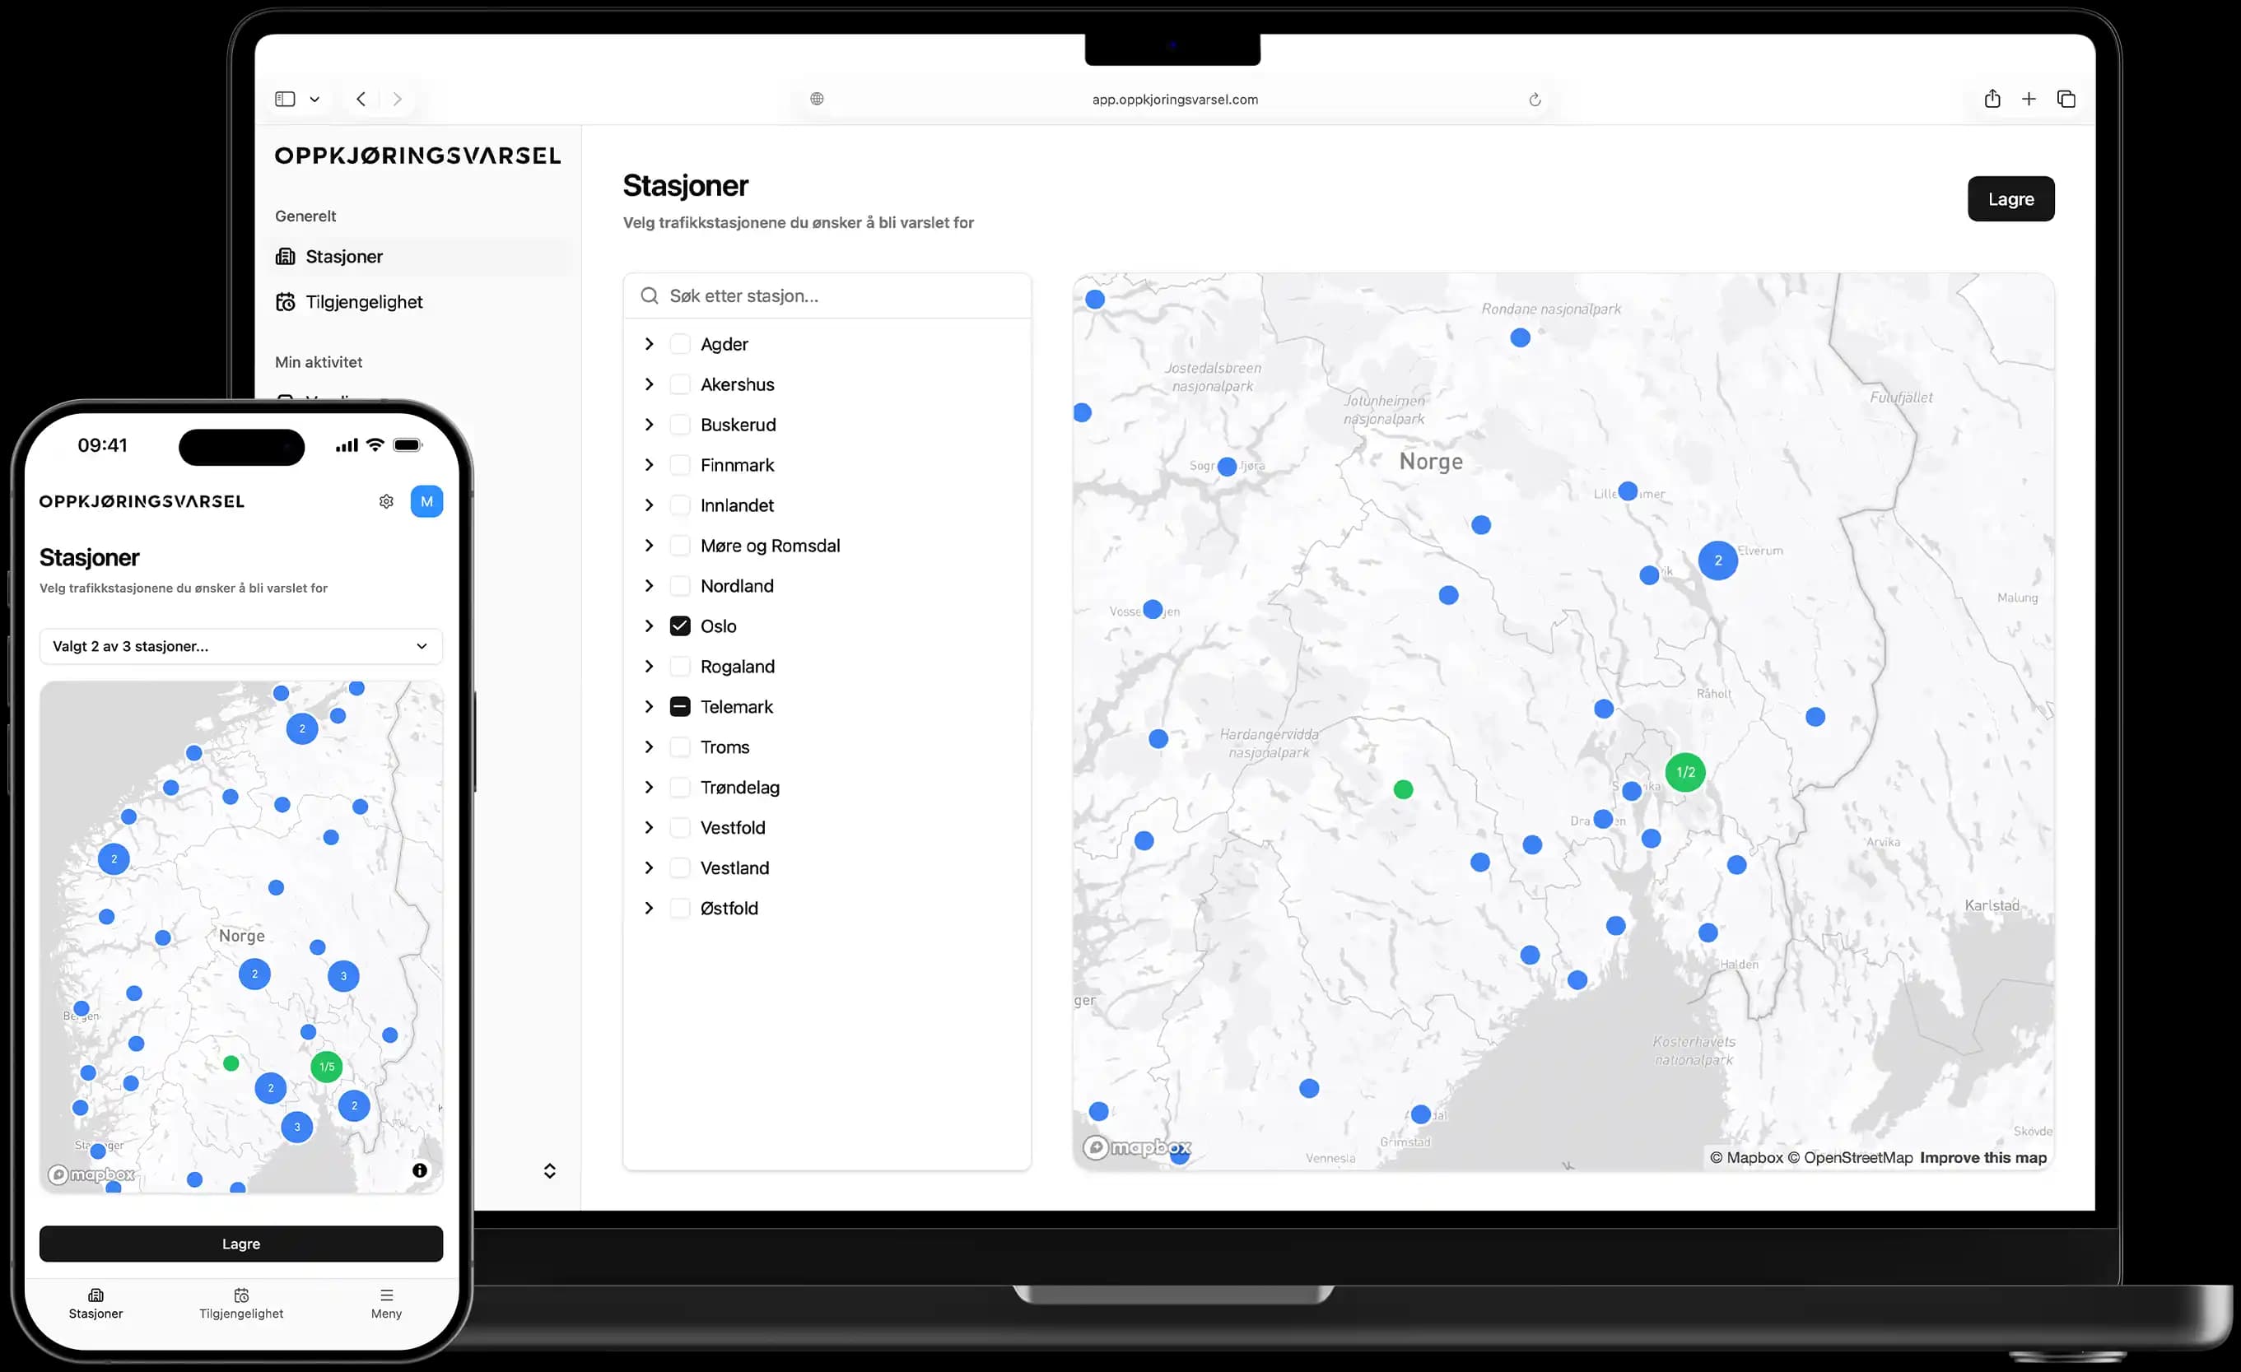The width and height of the screenshot is (2241, 1372).
Task: Open the 'Valgt 2 av 3 stasjoner' dropdown
Action: 241,646
